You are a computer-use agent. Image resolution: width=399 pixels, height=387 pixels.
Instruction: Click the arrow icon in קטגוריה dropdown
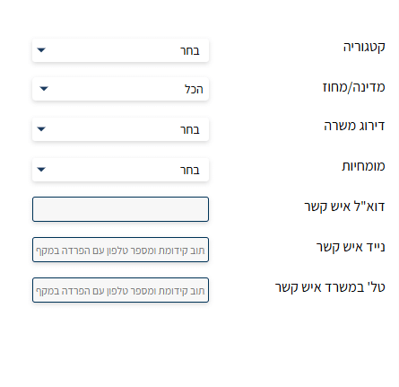click(x=41, y=50)
